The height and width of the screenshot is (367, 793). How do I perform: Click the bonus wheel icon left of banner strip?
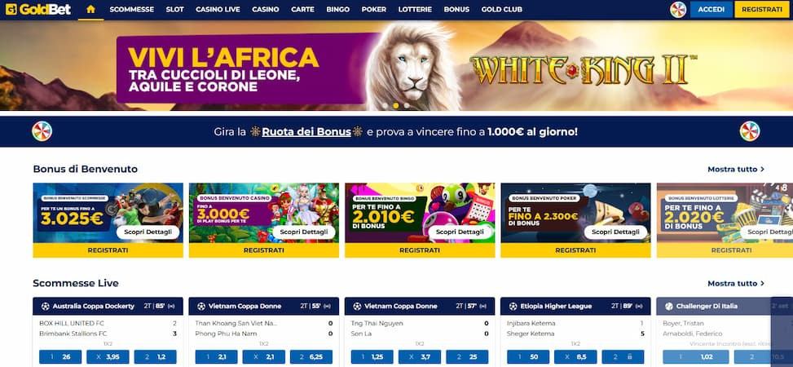tap(42, 131)
